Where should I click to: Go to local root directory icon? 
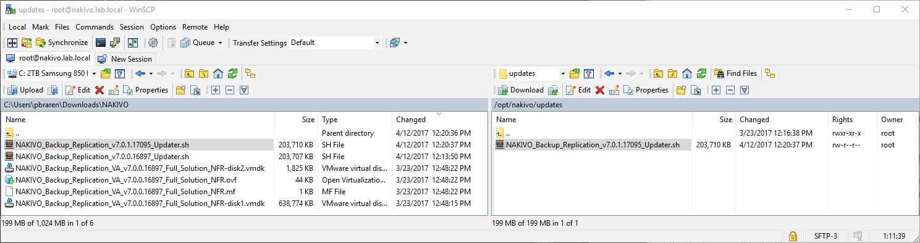coord(203,73)
